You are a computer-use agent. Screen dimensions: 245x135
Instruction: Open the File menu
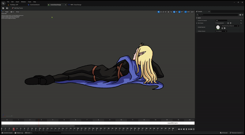tap(8, 2)
